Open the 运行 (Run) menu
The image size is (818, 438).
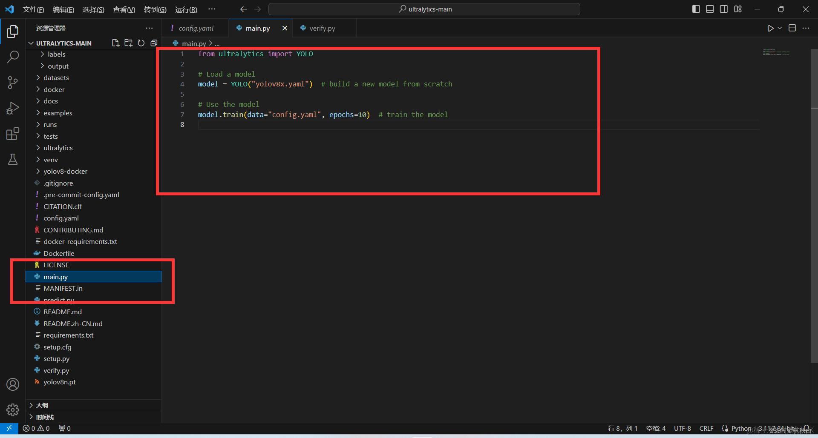(186, 9)
